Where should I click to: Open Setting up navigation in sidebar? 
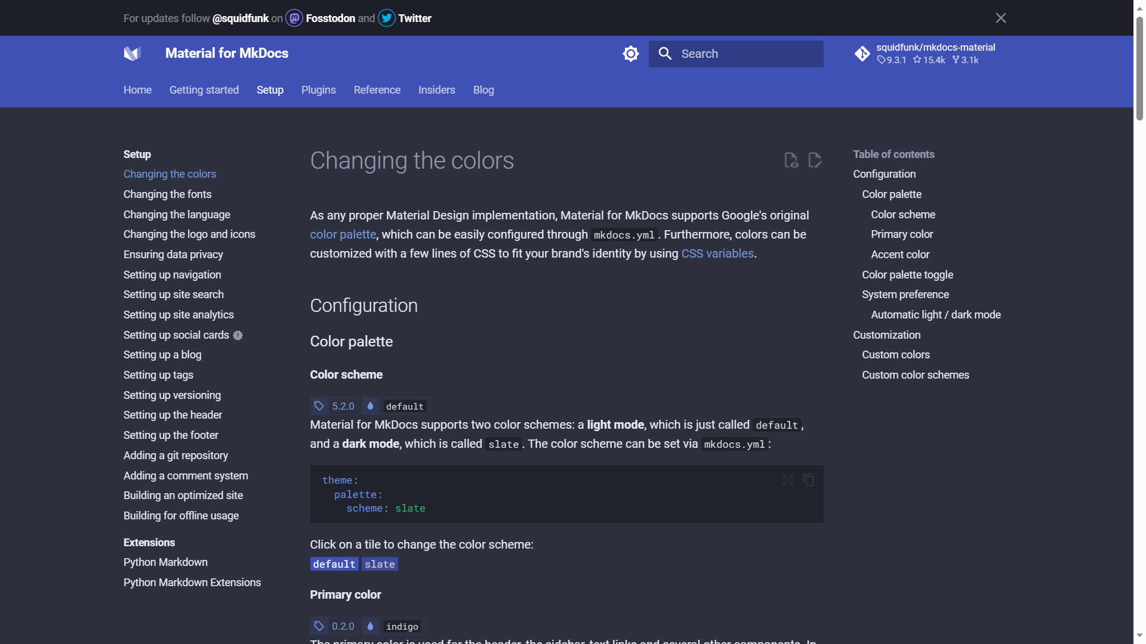172,275
